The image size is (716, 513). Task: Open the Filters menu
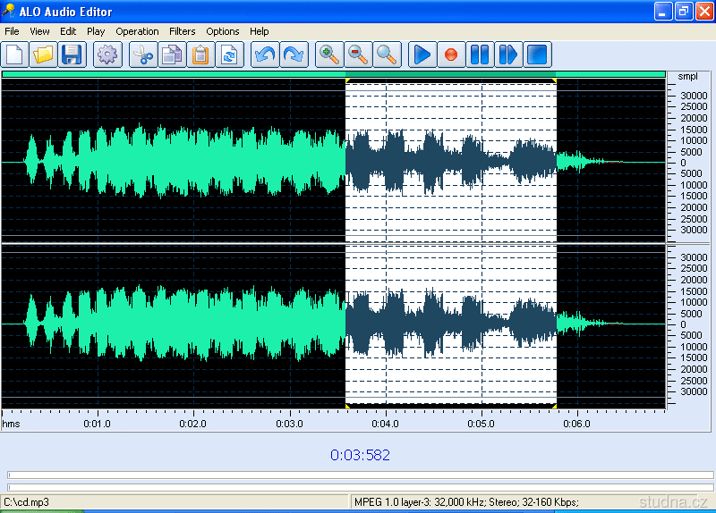click(x=182, y=31)
